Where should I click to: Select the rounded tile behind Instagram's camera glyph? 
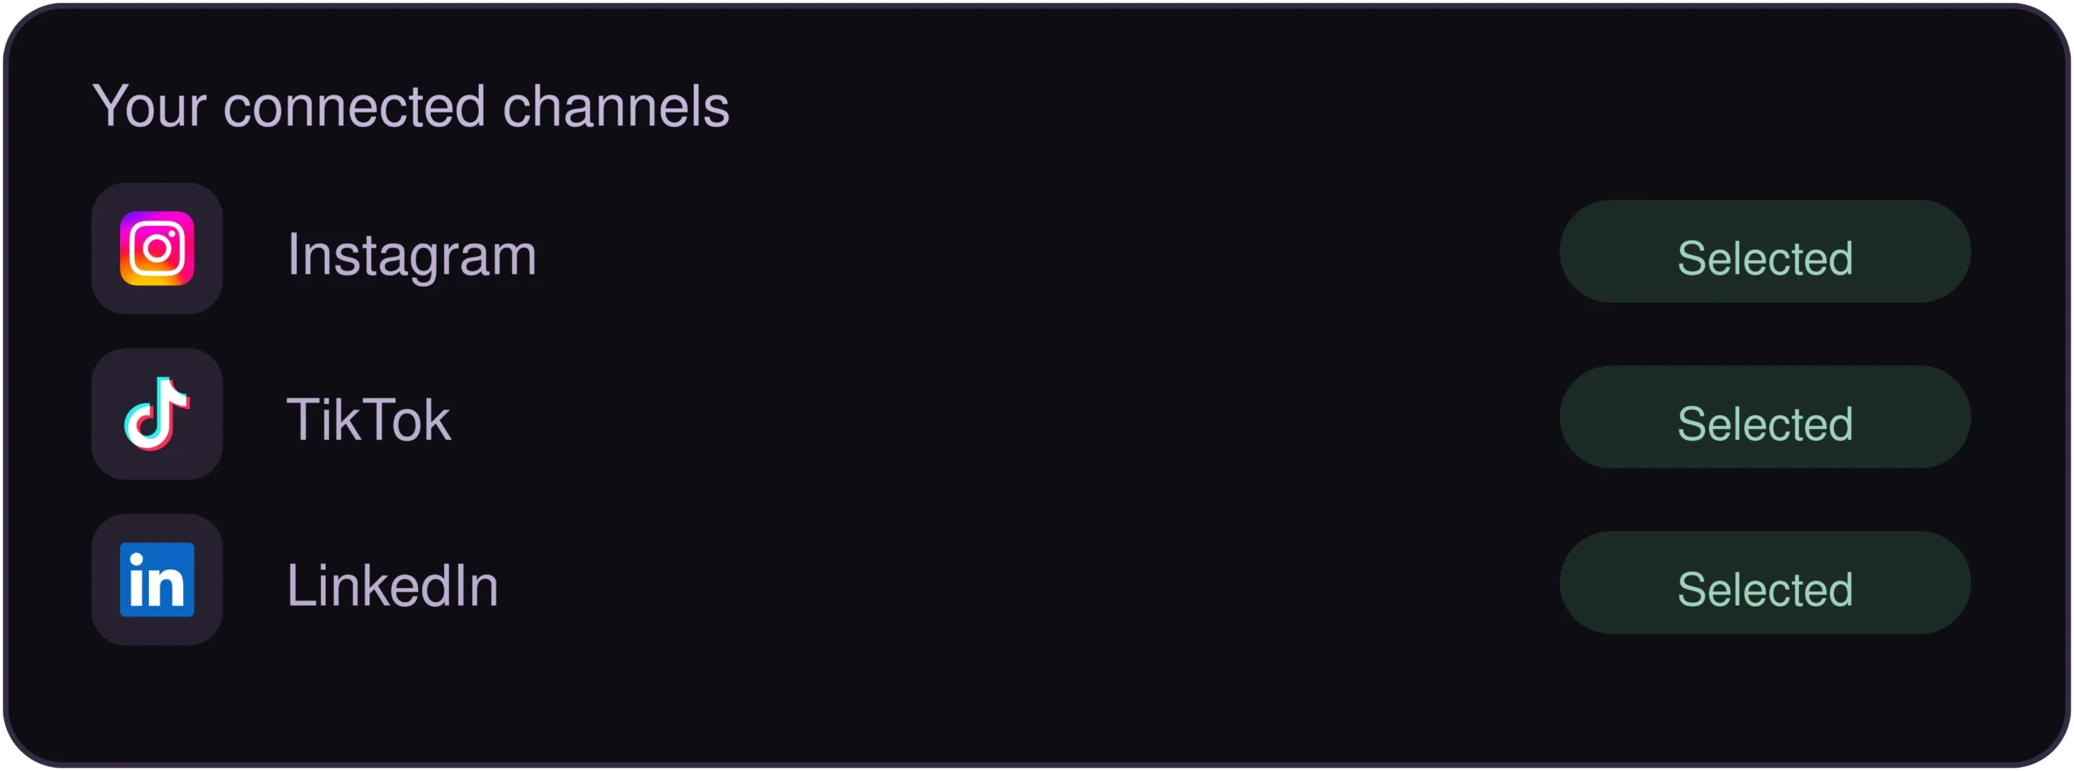tap(157, 249)
